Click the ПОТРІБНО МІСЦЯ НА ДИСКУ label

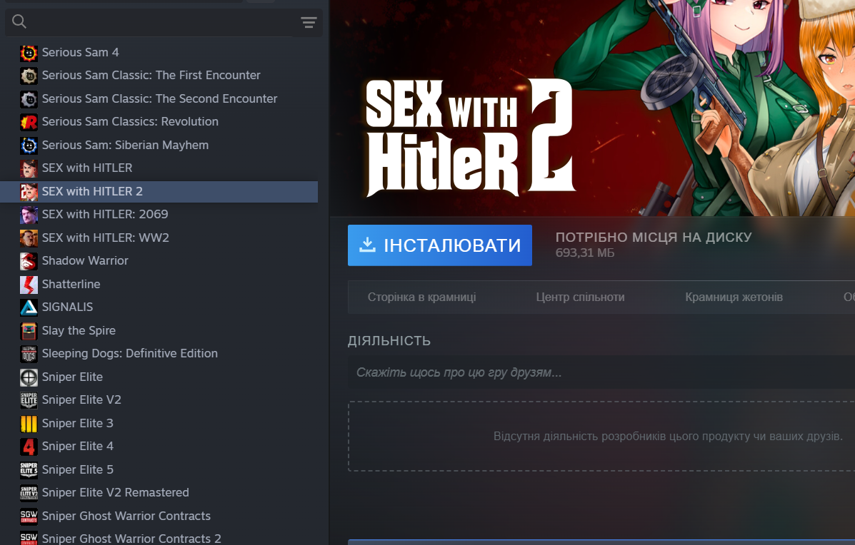(654, 238)
